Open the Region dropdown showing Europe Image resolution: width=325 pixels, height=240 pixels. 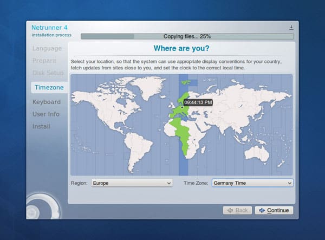pyautogui.click(x=132, y=183)
